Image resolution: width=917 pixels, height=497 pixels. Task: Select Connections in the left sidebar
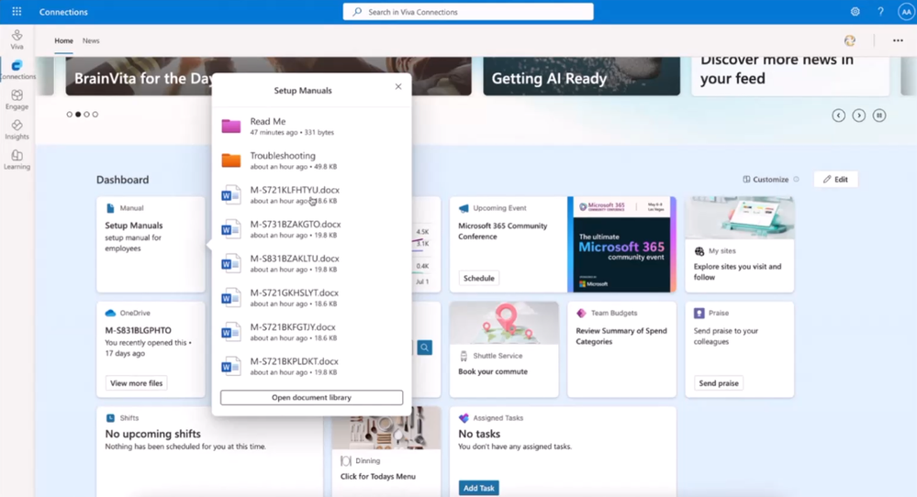click(17, 70)
